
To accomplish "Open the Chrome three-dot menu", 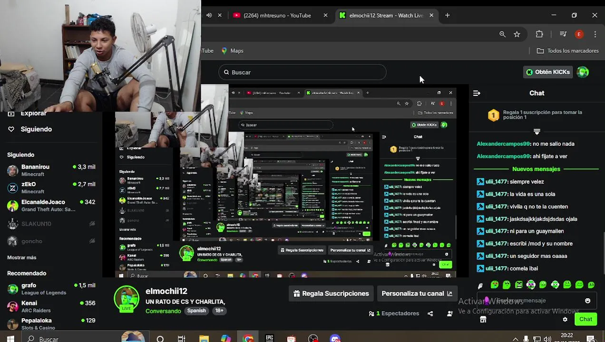I will [x=595, y=34].
